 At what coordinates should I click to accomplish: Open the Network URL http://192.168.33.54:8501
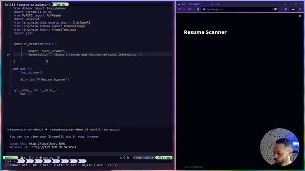point(54,147)
